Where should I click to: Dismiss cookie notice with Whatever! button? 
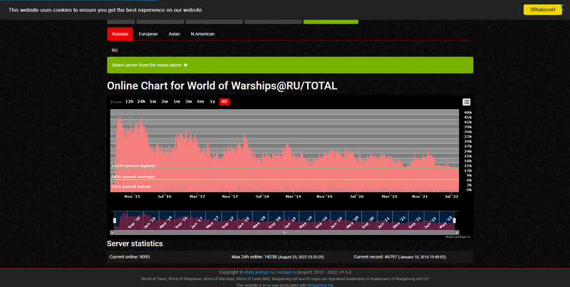pyautogui.click(x=542, y=10)
